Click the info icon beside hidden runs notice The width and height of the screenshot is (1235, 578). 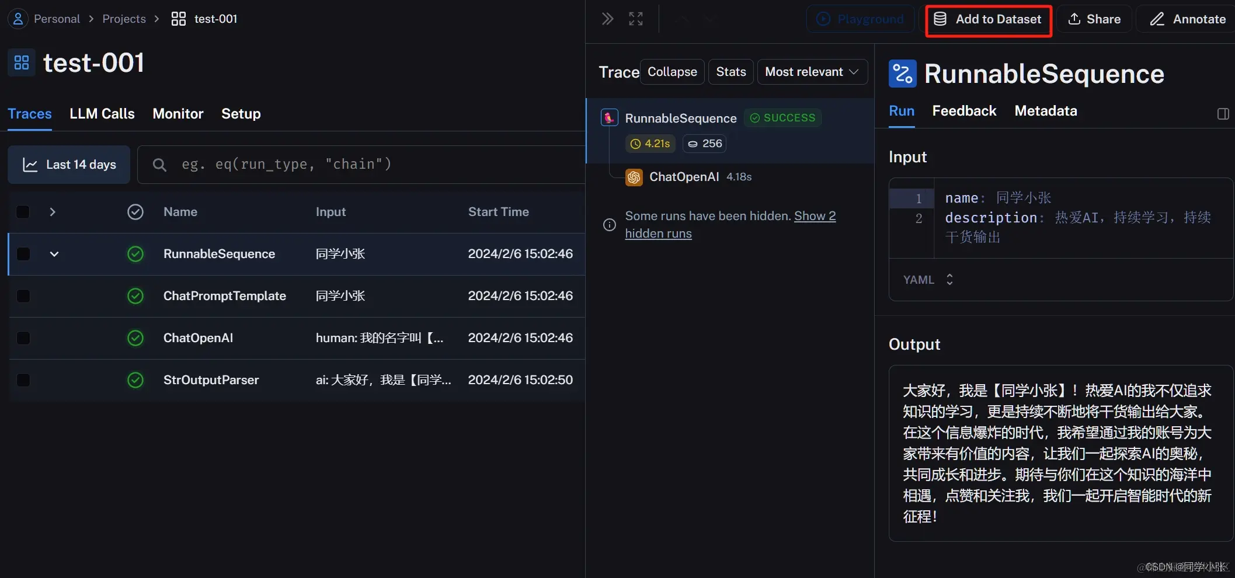609,225
